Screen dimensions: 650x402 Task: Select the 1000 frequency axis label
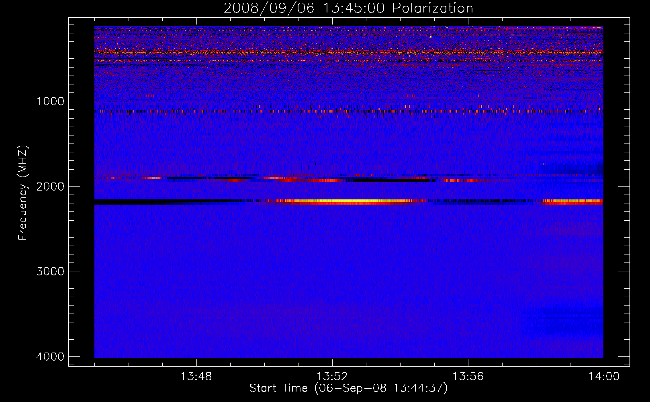pyautogui.click(x=50, y=101)
